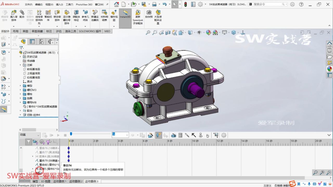Open the PhotoView 360 menu

(84, 4)
